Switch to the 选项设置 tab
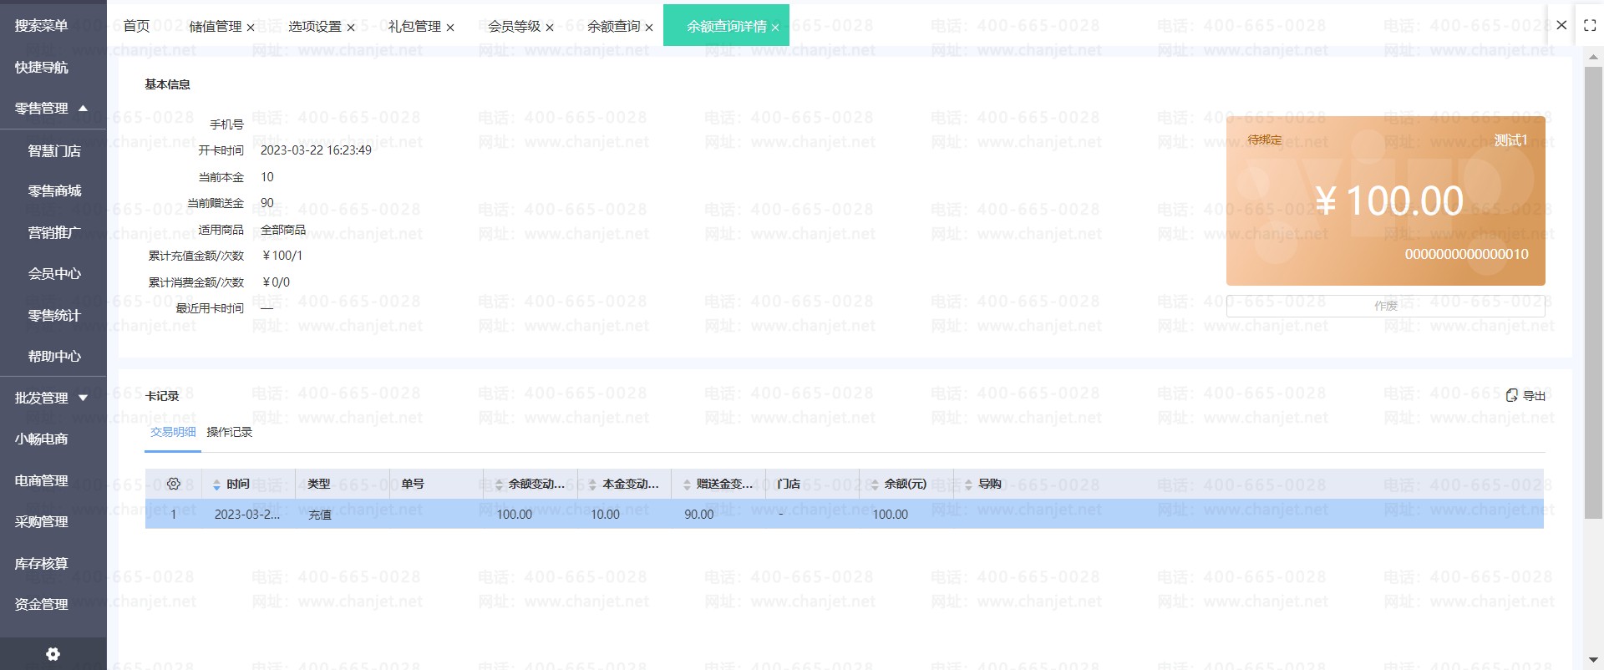Viewport: 1604px width, 670px height. [x=315, y=26]
